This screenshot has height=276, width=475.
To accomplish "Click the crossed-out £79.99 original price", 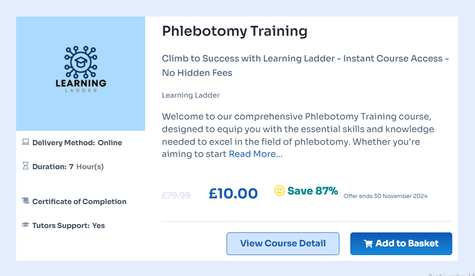I will click(176, 195).
